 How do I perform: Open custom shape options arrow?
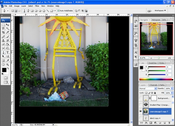(55, 11)
